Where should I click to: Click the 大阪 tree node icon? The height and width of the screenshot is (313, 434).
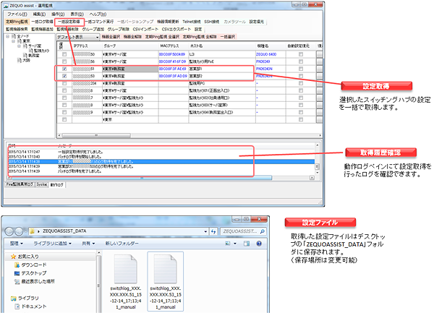pyautogui.click(x=19, y=60)
